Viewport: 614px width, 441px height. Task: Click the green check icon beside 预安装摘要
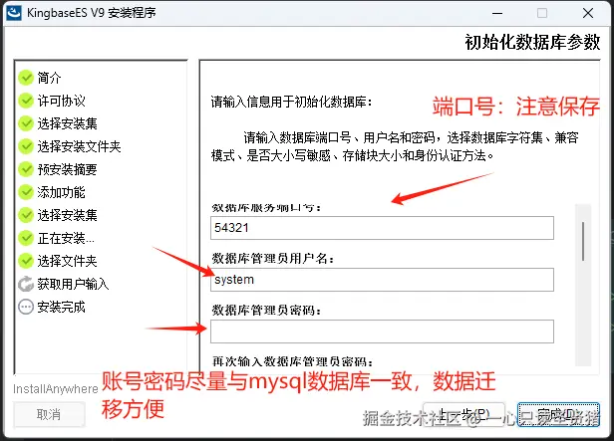tap(26, 169)
